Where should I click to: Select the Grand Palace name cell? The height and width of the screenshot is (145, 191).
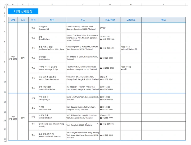(52, 38)
